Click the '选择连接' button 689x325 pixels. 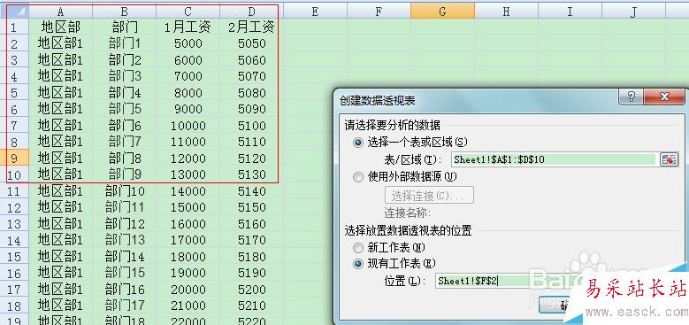point(429,195)
